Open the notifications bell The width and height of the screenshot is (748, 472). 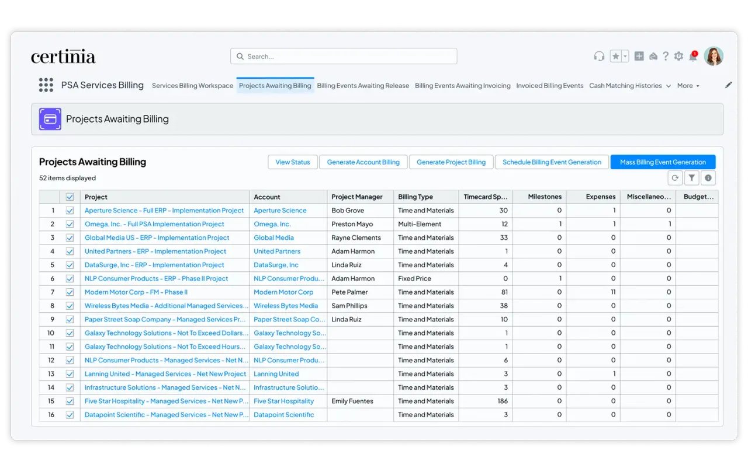pos(693,56)
